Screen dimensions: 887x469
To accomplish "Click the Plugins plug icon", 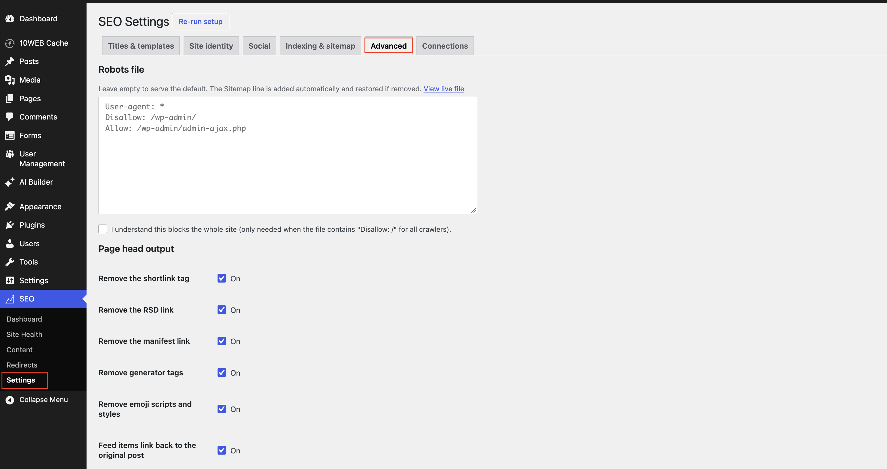I will (x=10, y=225).
